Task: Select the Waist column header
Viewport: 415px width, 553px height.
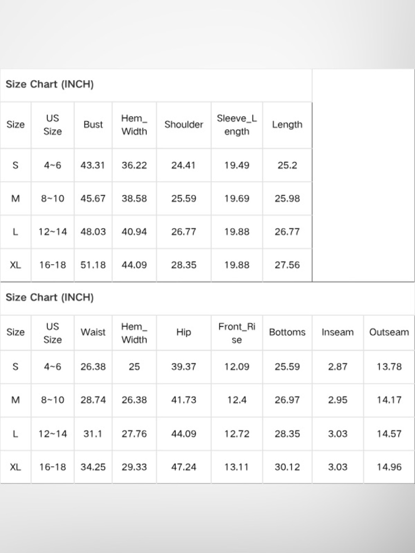Action: [93, 332]
